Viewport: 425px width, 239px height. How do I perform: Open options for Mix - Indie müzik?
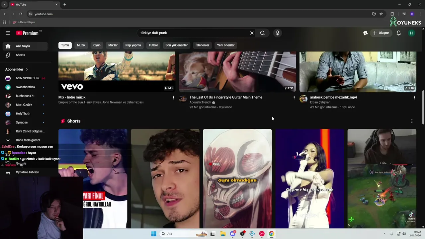[173, 98]
